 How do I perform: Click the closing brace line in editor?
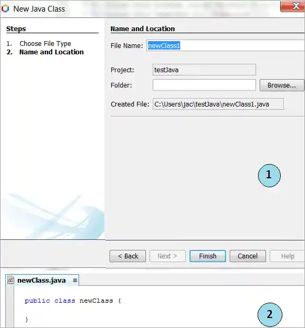[x=27, y=320]
